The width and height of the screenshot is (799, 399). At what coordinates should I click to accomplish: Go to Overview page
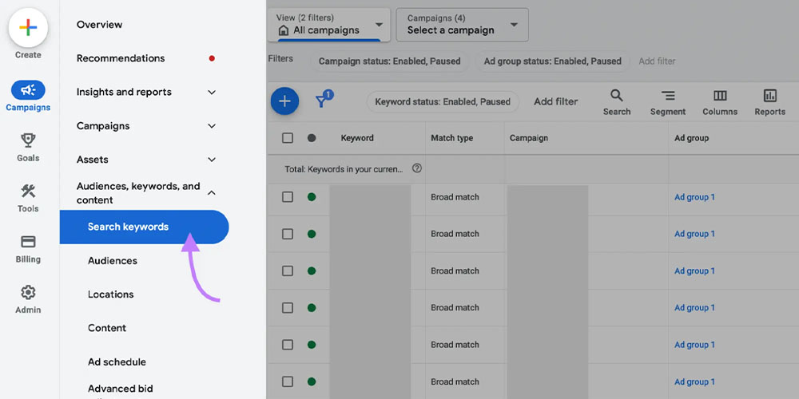[x=99, y=25]
